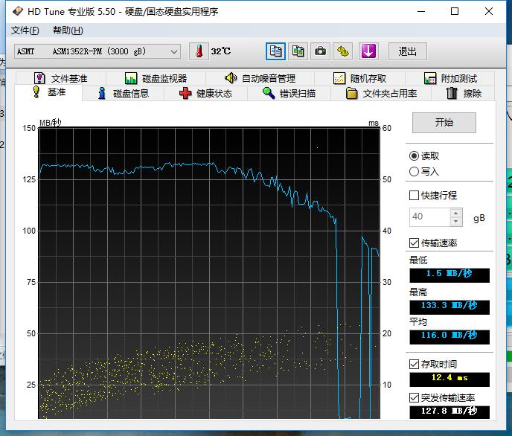The height and width of the screenshot is (436, 512).
Task: Select the 随机存取 random access tab
Action: click(360, 78)
